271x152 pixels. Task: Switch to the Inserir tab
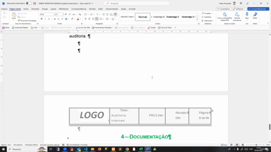tap(26, 9)
